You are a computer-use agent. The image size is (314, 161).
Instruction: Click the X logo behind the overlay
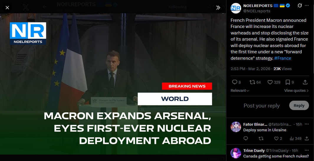[26, 8]
